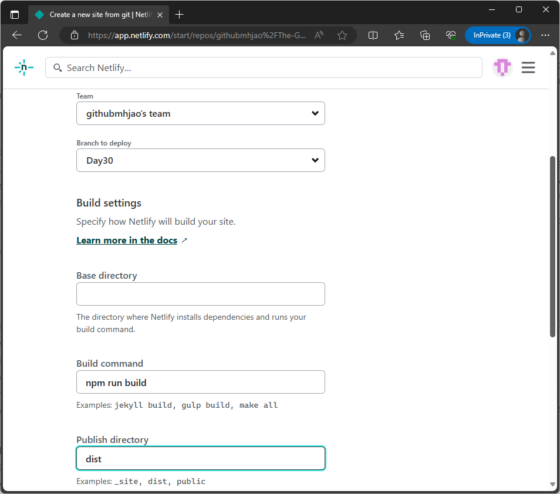Click the Base directory input field
This screenshot has height=494, width=560.
200,294
